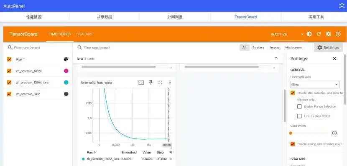Image resolution: width=347 pixels, height=166 pixels.
Task: Click the TensorBoard logo text
Action: 23,34
